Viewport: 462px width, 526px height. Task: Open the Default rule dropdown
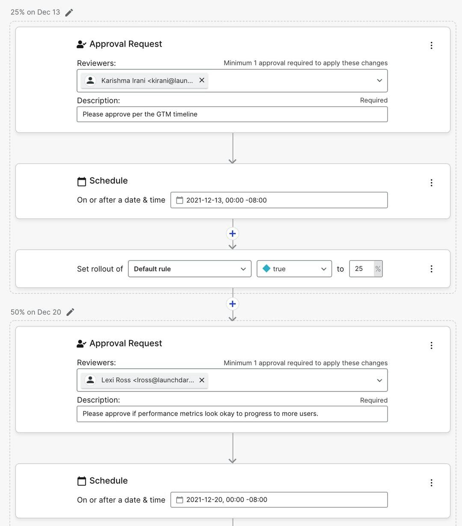[190, 269]
